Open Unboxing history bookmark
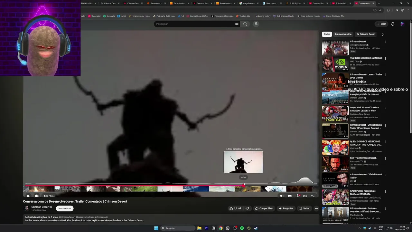412x232 pixels. (x=263, y=16)
